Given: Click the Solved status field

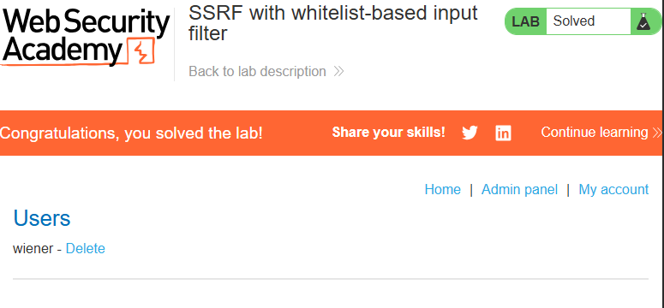Looking at the screenshot, I should pyautogui.click(x=589, y=21).
